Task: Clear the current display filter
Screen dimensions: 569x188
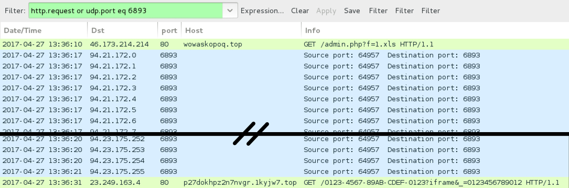Action: click(x=300, y=11)
